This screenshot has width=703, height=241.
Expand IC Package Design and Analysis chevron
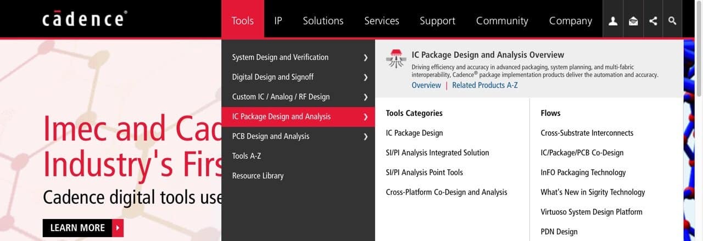pos(366,117)
